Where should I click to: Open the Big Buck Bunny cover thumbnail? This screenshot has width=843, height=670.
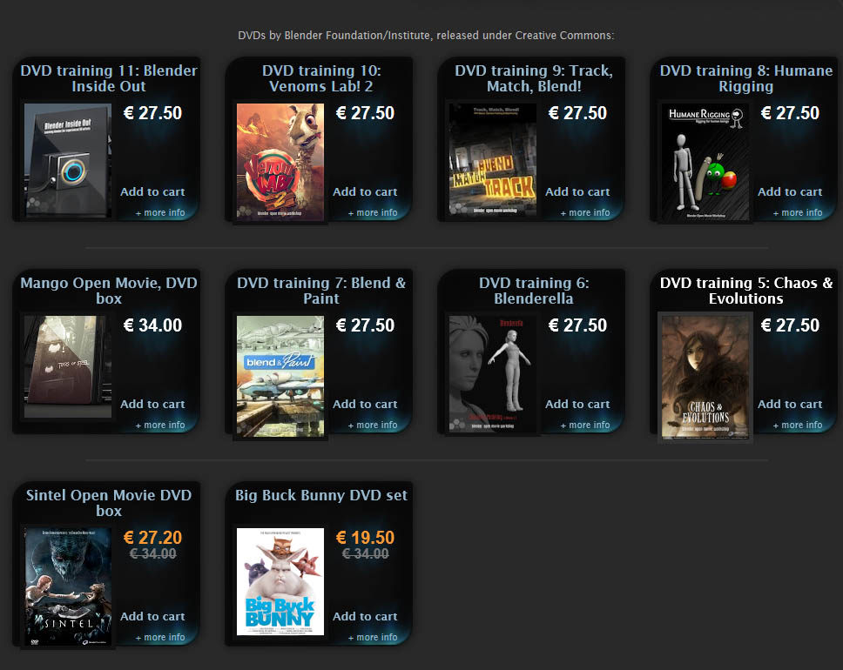(x=280, y=582)
